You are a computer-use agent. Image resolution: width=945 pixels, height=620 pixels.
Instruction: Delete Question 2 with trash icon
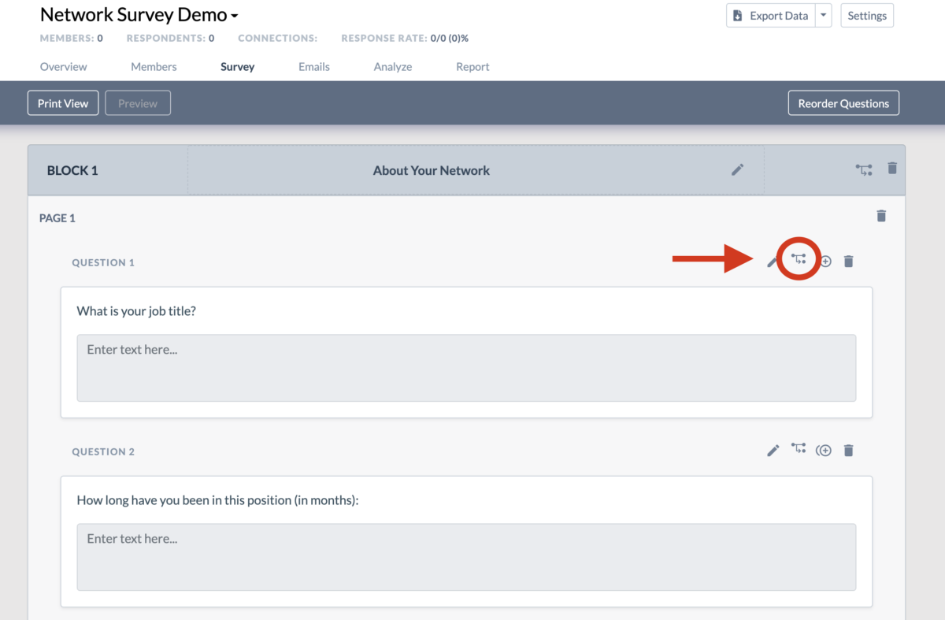(848, 450)
